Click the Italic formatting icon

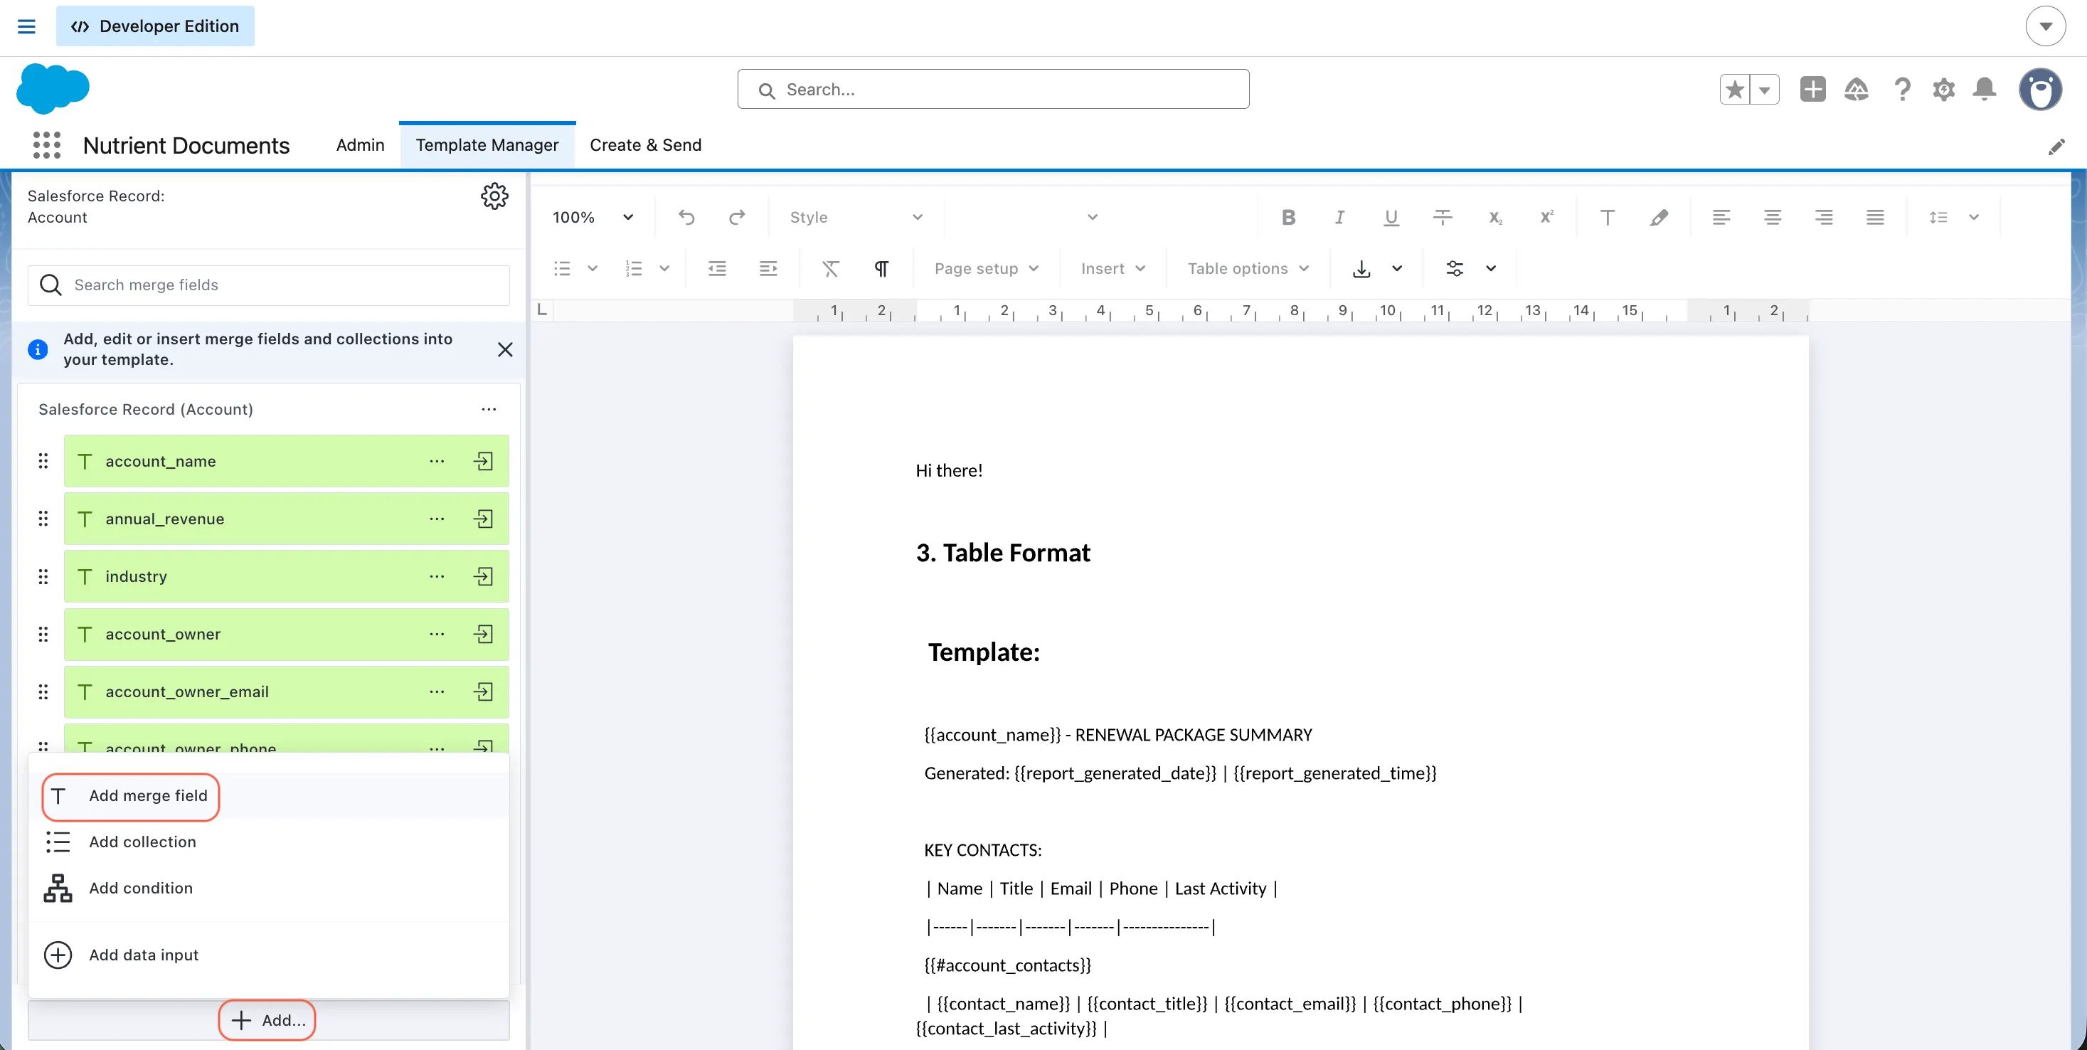pyautogui.click(x=1340, y=217)
